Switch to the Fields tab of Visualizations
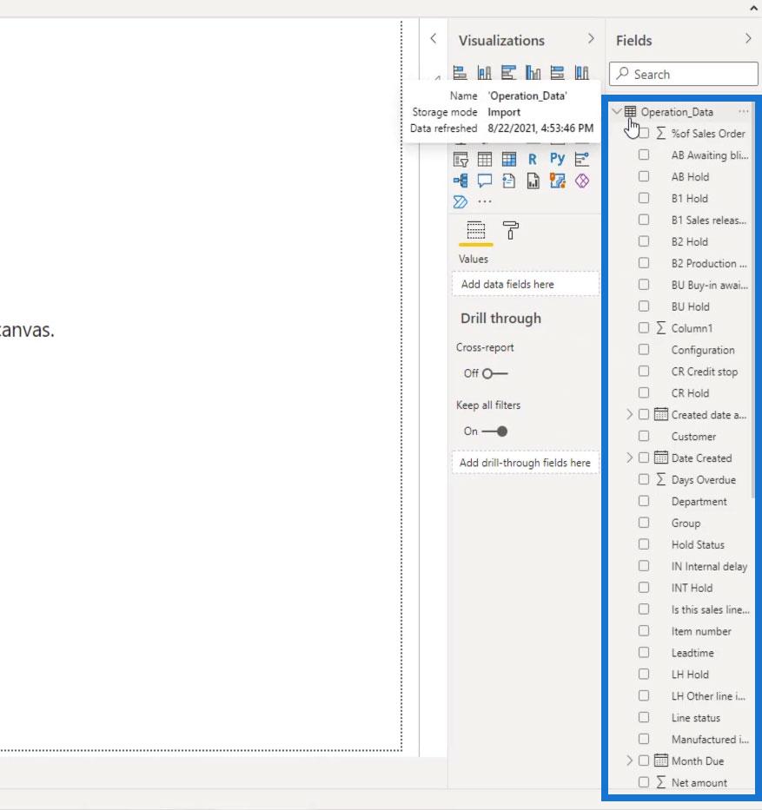 point(475,230)
